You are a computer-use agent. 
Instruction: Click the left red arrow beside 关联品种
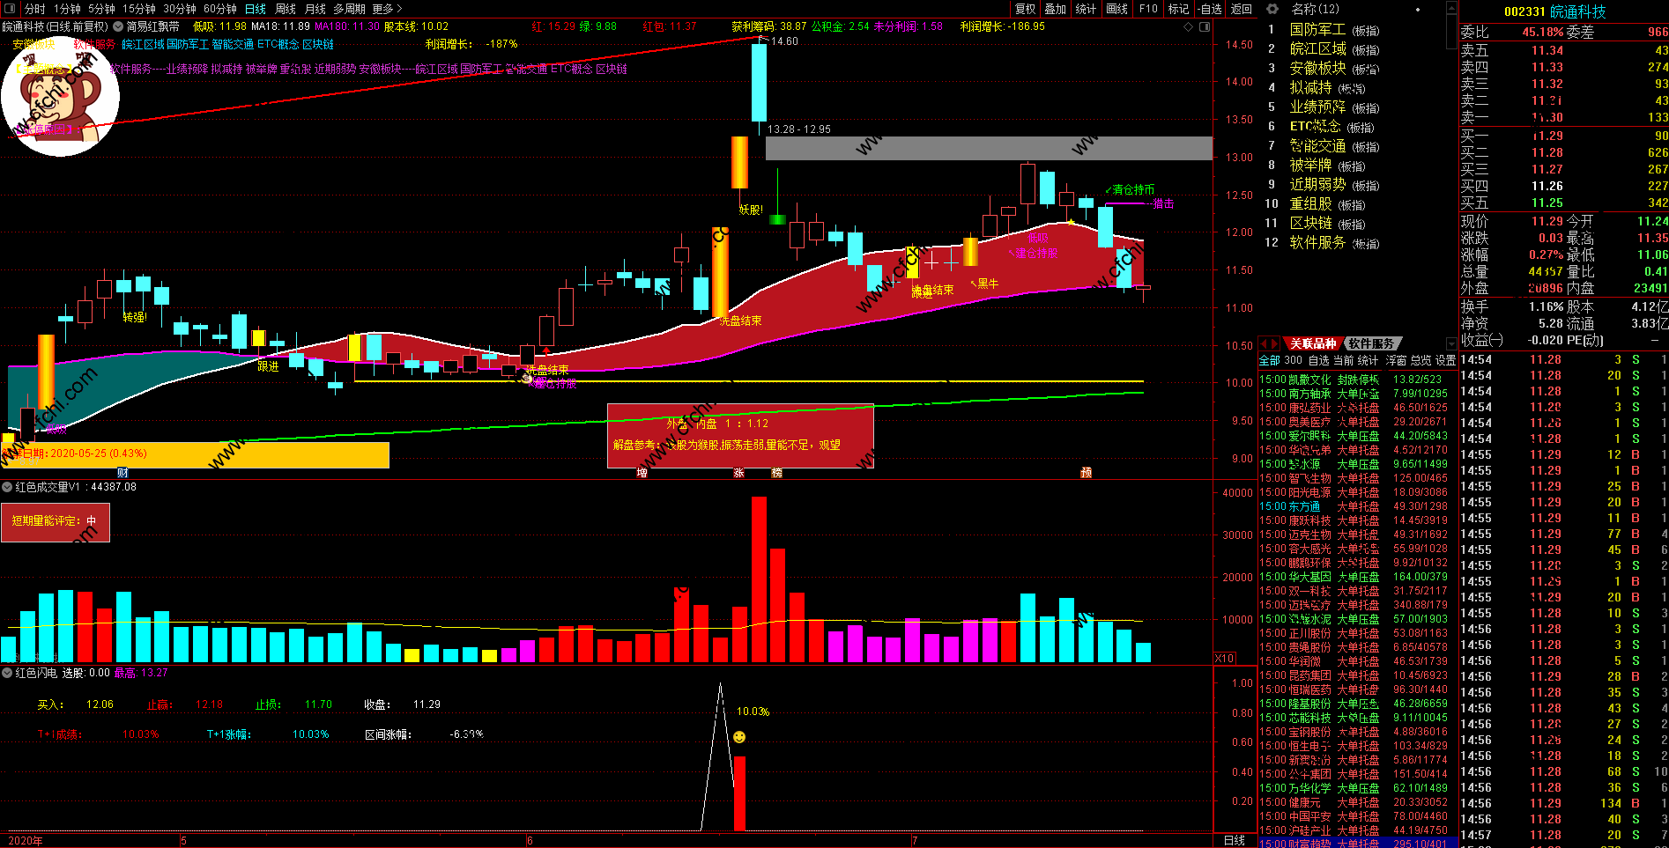pos(1264,343)
